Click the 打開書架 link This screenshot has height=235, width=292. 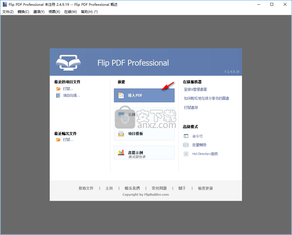click(191, 108)
